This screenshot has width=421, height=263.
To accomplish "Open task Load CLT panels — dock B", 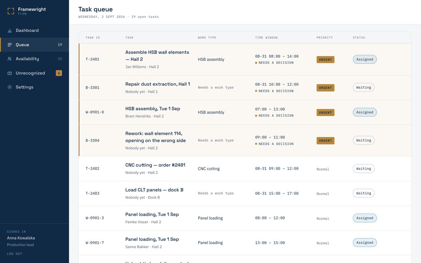I will (154, 190).
